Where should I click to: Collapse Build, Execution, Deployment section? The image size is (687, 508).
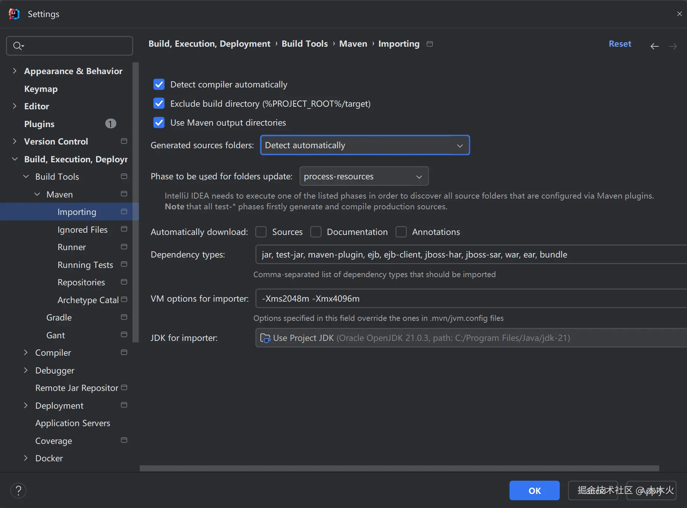pyautogui.click(x=14, y=159)
